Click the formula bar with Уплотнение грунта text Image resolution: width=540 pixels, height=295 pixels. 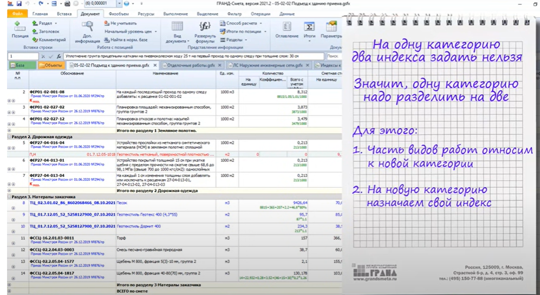click(194, 56)
